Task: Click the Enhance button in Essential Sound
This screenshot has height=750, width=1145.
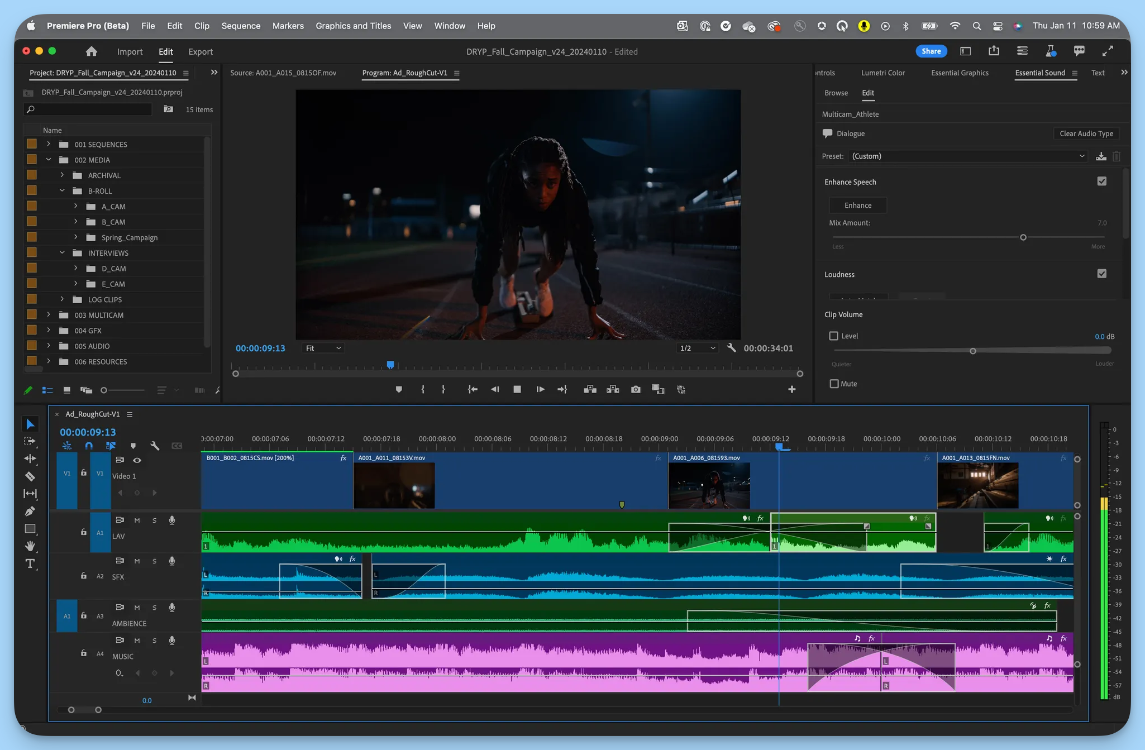Action: (857, 205)
